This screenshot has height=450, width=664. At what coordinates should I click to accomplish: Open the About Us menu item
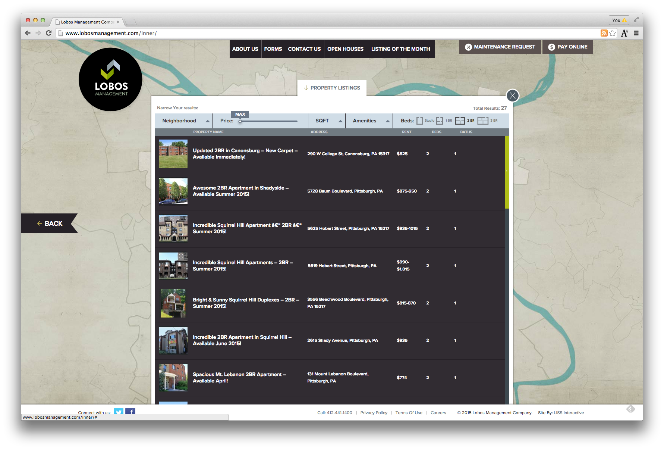coord(245,49)
